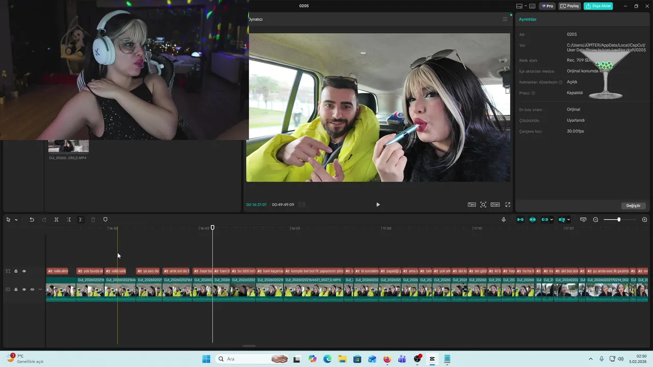The width and height of the screenshot is (653, 367).
Task: Click the Çözünürlük value Uyarlandı
Action: (575, 120)
